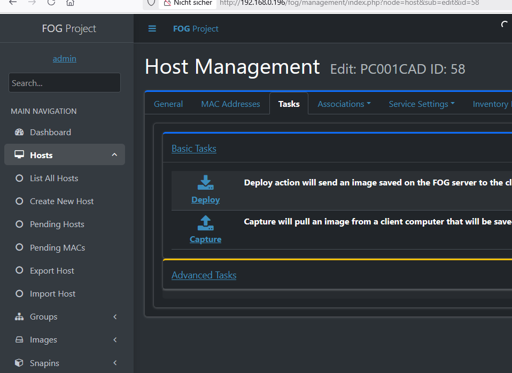Expand the Snapins menu chevron
Image resolution: width=512 pixels, height=373 pixels.
tap(115, 363)
